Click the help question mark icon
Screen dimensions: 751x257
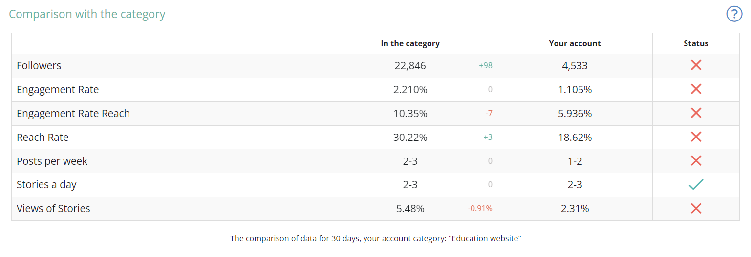734,14
